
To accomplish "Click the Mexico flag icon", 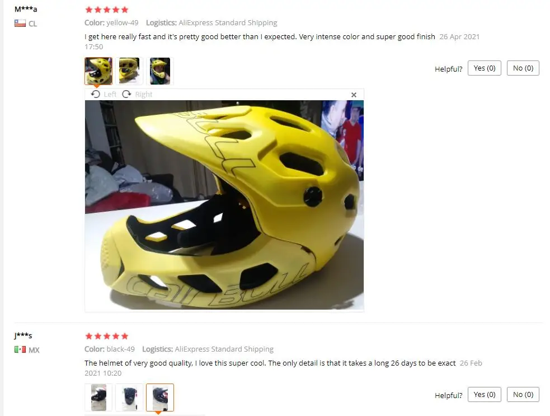I will pos(20,349).
